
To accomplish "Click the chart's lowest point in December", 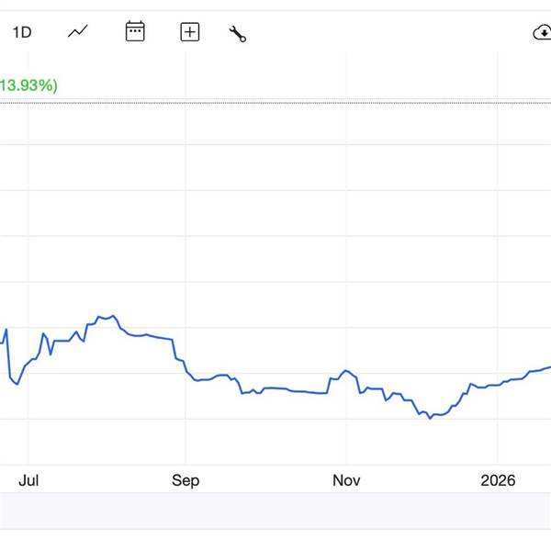I will tap(429, 418).
